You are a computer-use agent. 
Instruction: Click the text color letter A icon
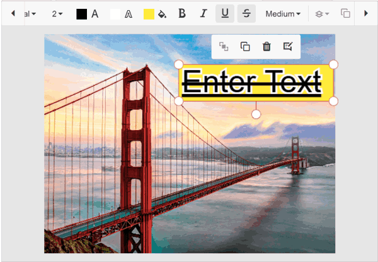[x=95, y=14]
